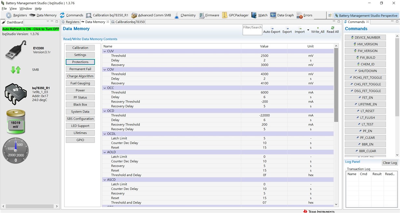Screen dimensions: 400x213
Task: Click the bq78350_R1 chip icon
Action: (x=15, y=94)
